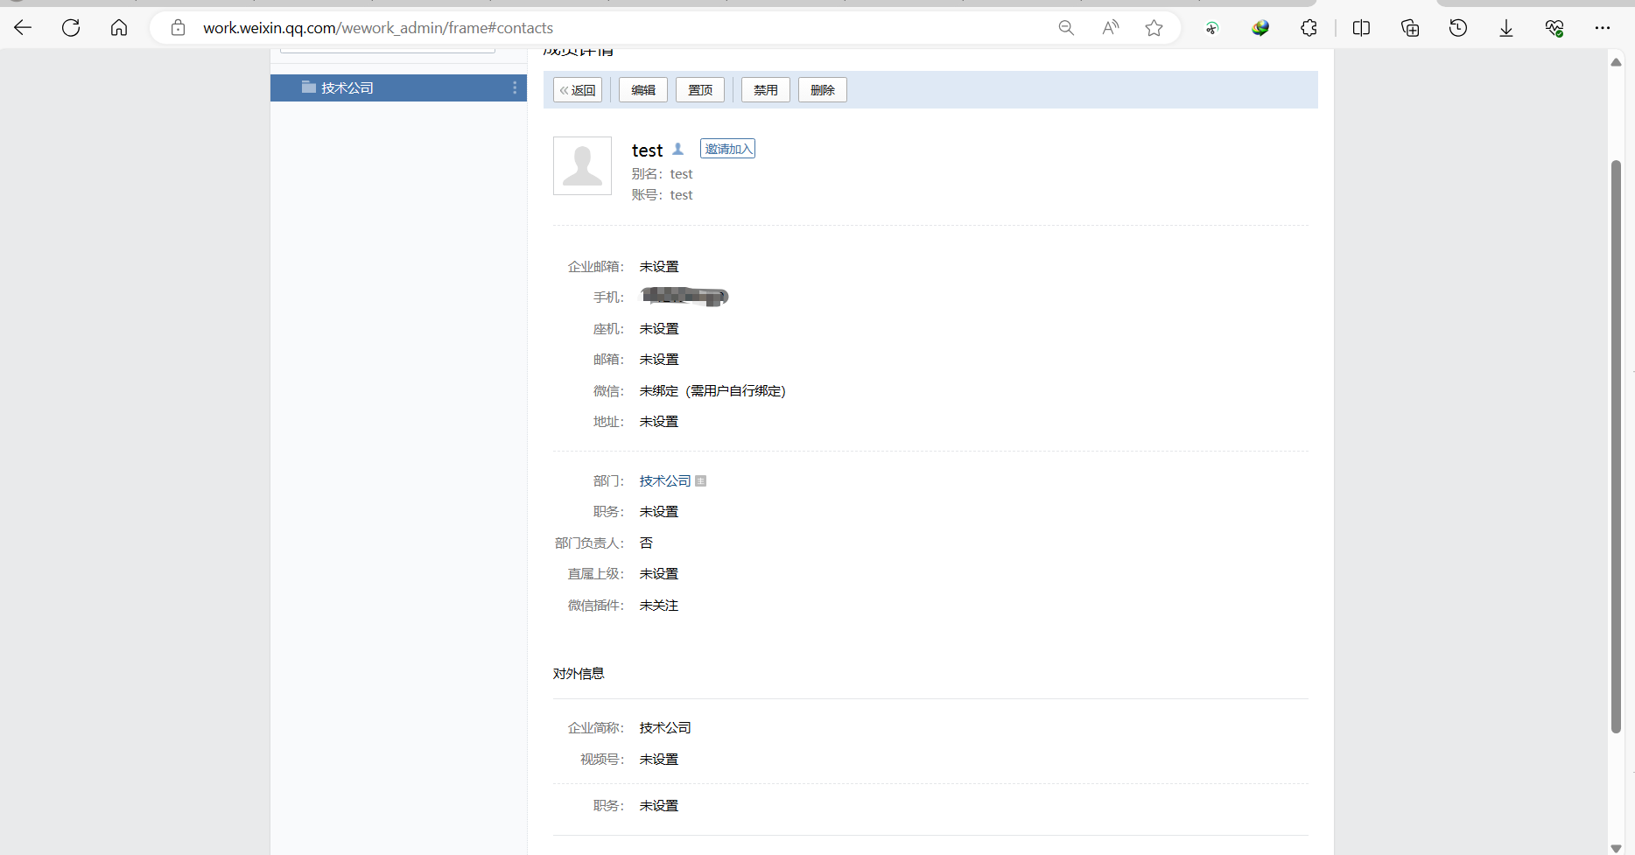Open browser history icon
Image resolution: width=1635 pixels, height=855 pixels.
(1458, 28)
